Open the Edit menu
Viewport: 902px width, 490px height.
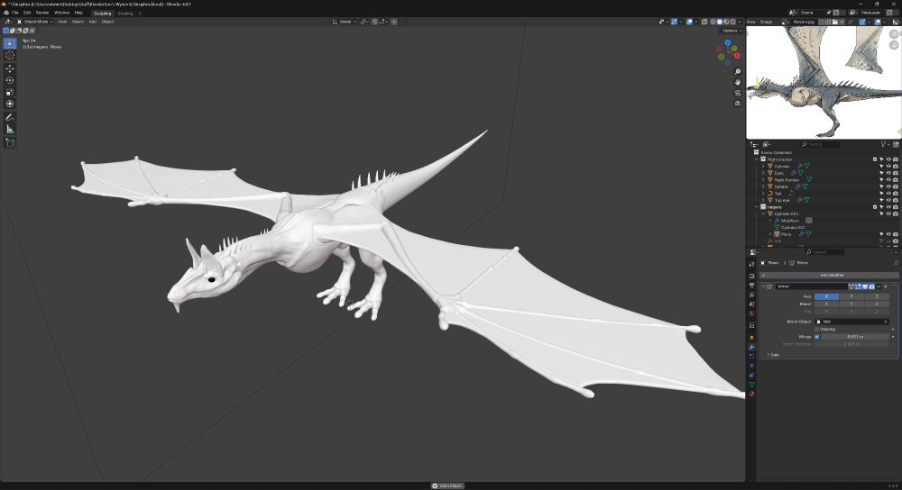pos(27,13)
